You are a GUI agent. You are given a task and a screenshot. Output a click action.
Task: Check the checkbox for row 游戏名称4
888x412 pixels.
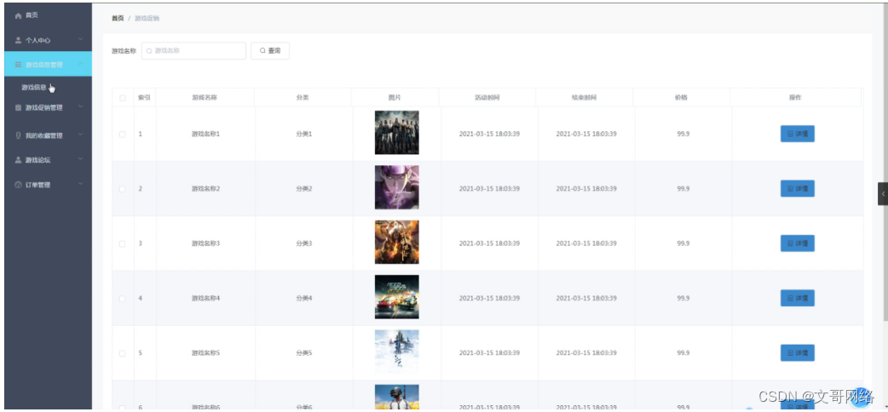point(123,298)
